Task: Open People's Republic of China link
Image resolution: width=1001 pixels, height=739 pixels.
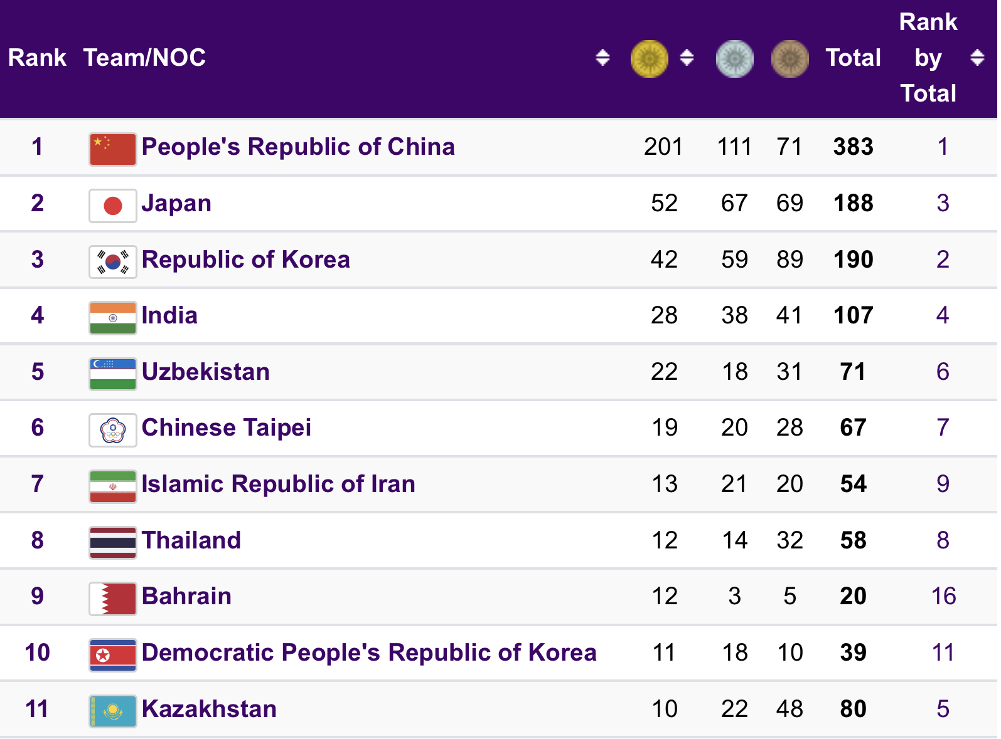Action: [298, 147]
